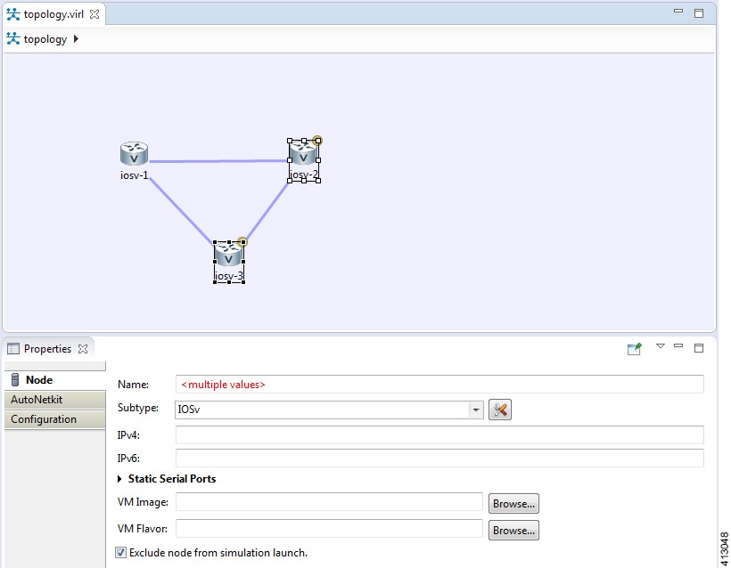Select the iosv-2 router node
The image size is (731, 568).
pos(304,156)
